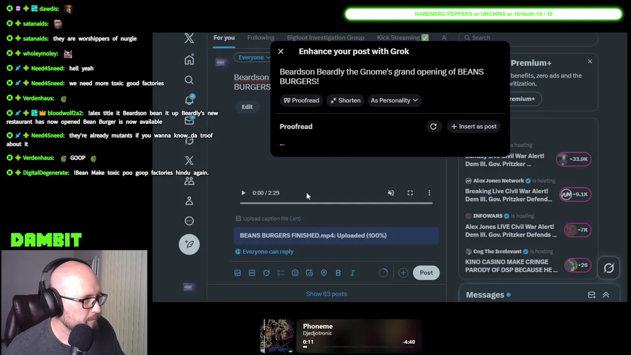Click the +9.1K listeners badge

575,194
